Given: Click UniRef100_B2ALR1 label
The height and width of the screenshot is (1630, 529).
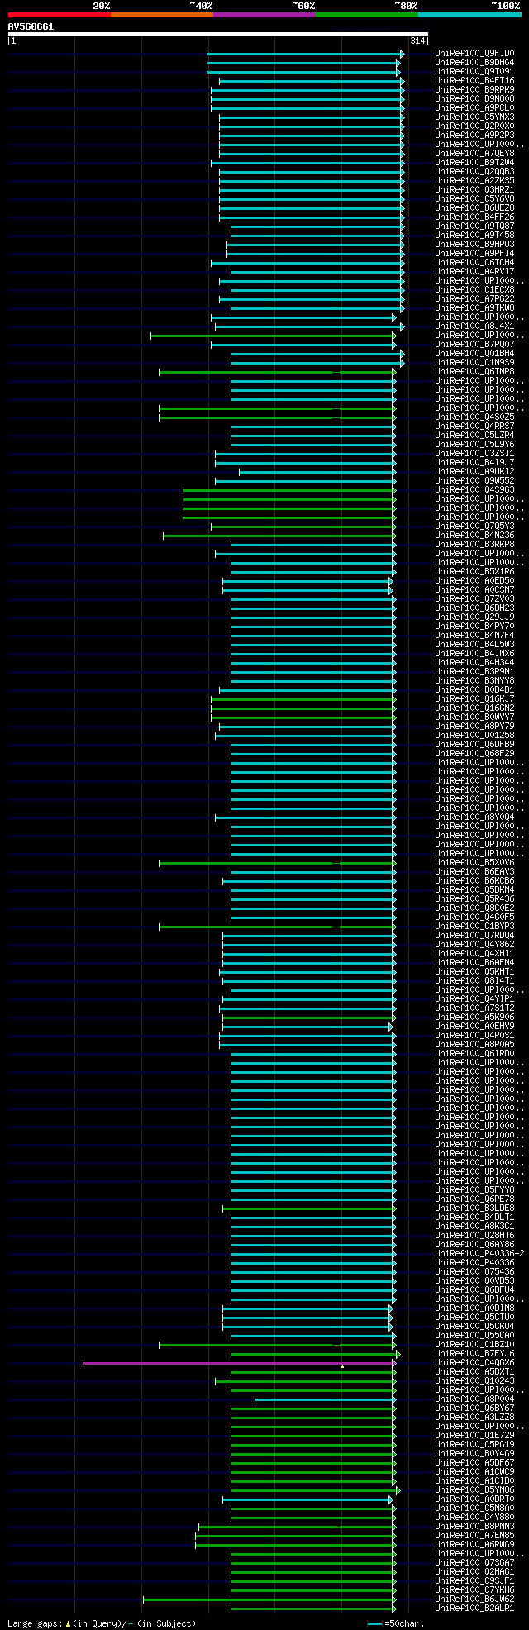Looking at the screenshot, I should point(474,1608).
